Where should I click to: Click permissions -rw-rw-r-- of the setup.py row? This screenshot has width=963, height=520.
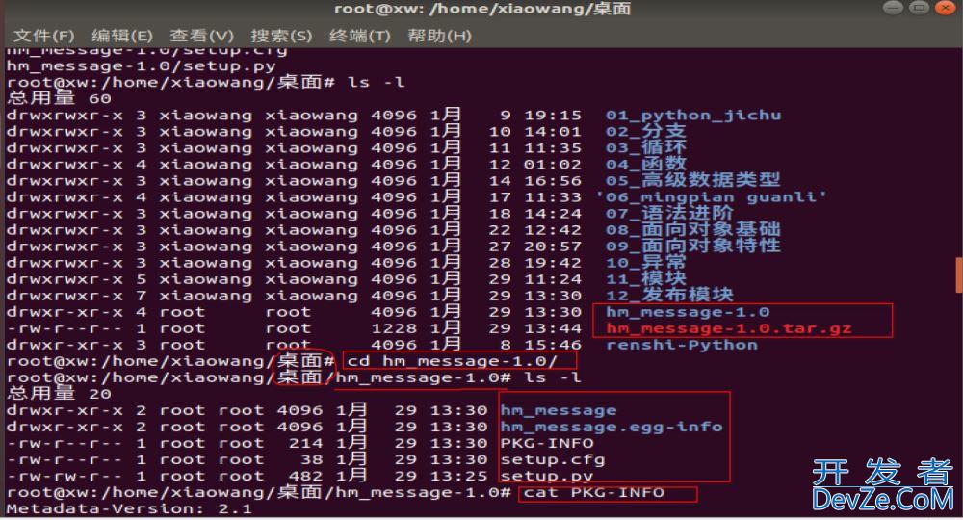pyautogui.click(x=65, y=477)
